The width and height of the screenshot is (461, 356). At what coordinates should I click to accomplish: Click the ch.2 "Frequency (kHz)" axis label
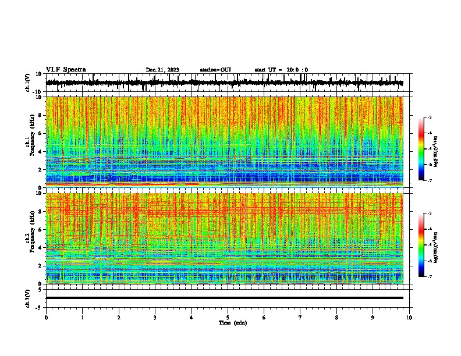coord(32,232)
